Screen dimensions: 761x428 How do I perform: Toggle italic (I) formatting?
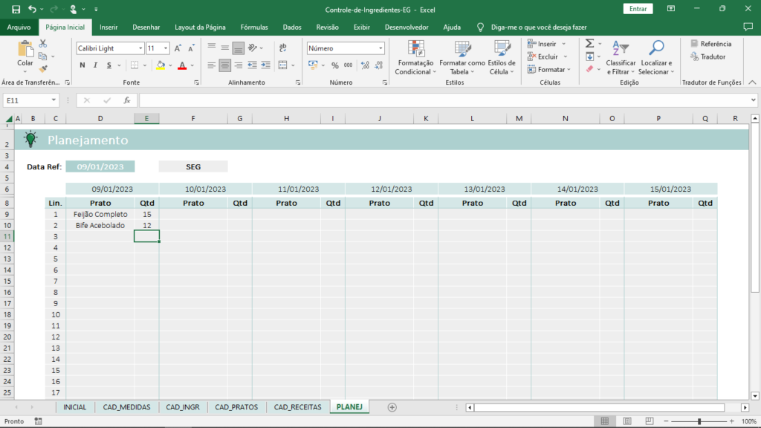(95, 65)
